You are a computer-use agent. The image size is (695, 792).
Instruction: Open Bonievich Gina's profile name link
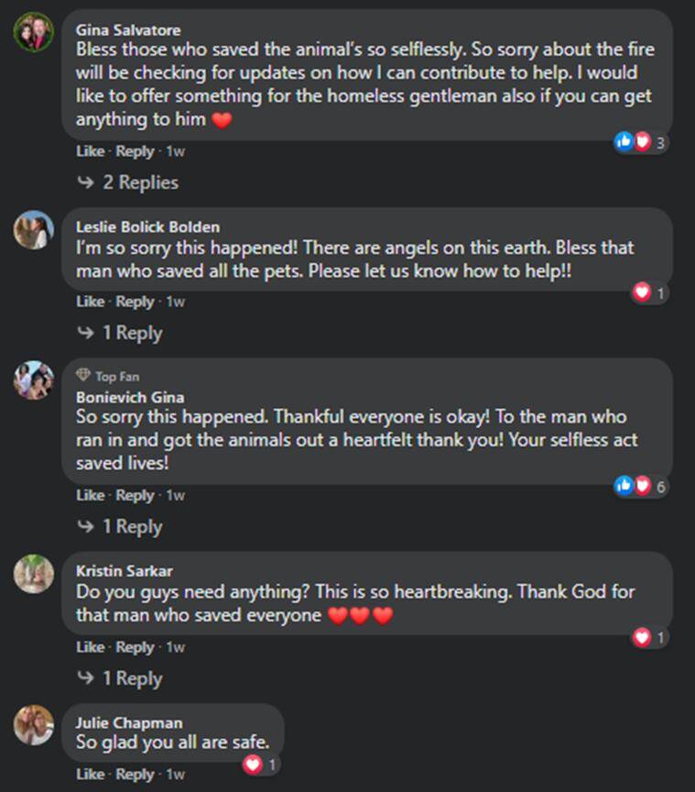click(x=129, y=397)
